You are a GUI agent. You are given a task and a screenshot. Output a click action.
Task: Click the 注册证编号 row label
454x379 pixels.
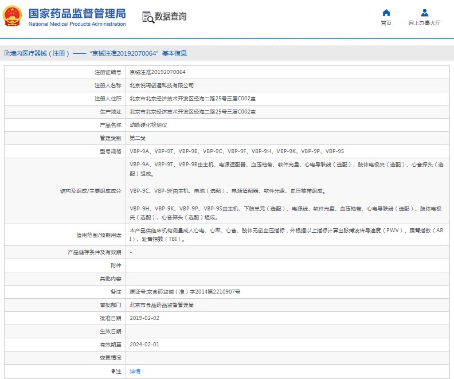pyautogui.click(x=108, y=72)
